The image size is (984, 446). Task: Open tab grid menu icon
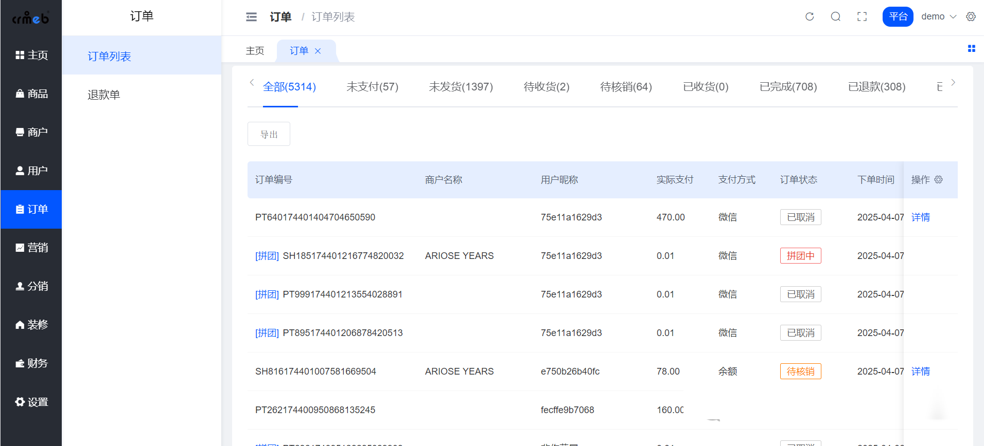pyautogui.click(x=971, y=49)
